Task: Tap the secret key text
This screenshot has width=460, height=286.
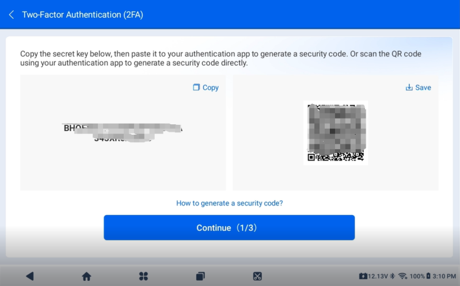Action: pos(123,133)
